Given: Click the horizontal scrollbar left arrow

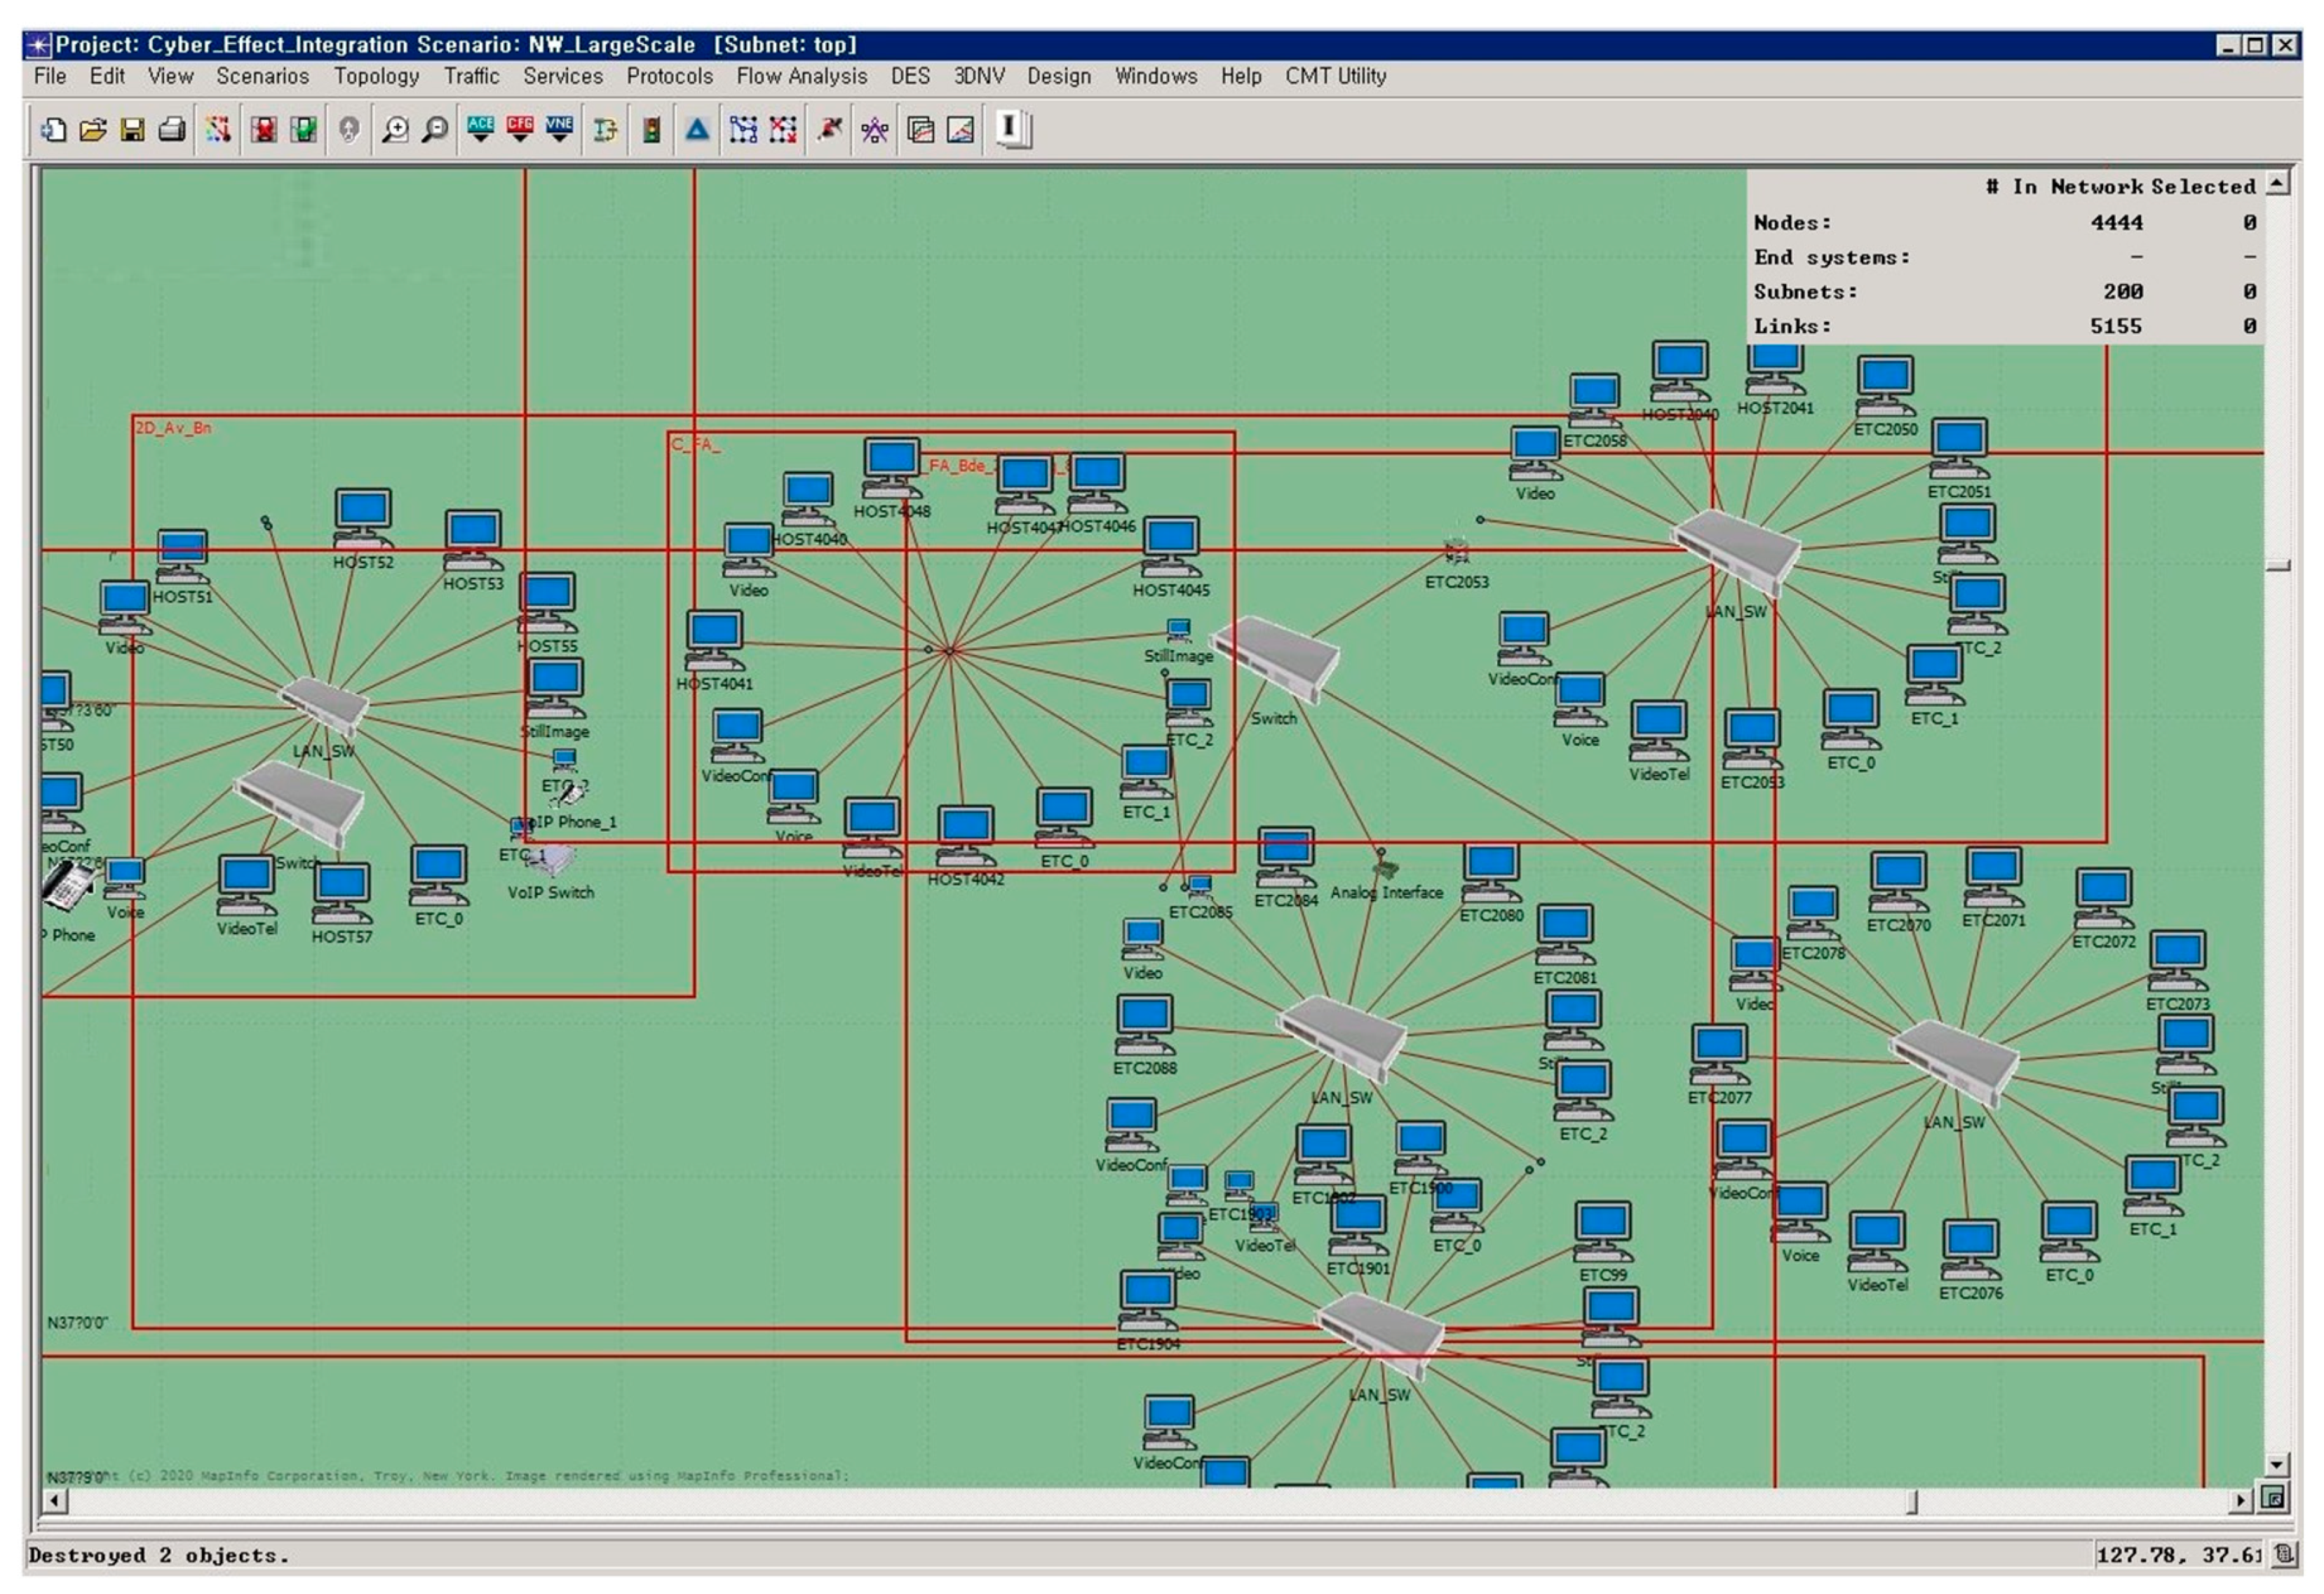Looking at the screenshot, I should tap(56, 1500).
